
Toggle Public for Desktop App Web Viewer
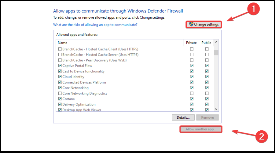[207, 110]
